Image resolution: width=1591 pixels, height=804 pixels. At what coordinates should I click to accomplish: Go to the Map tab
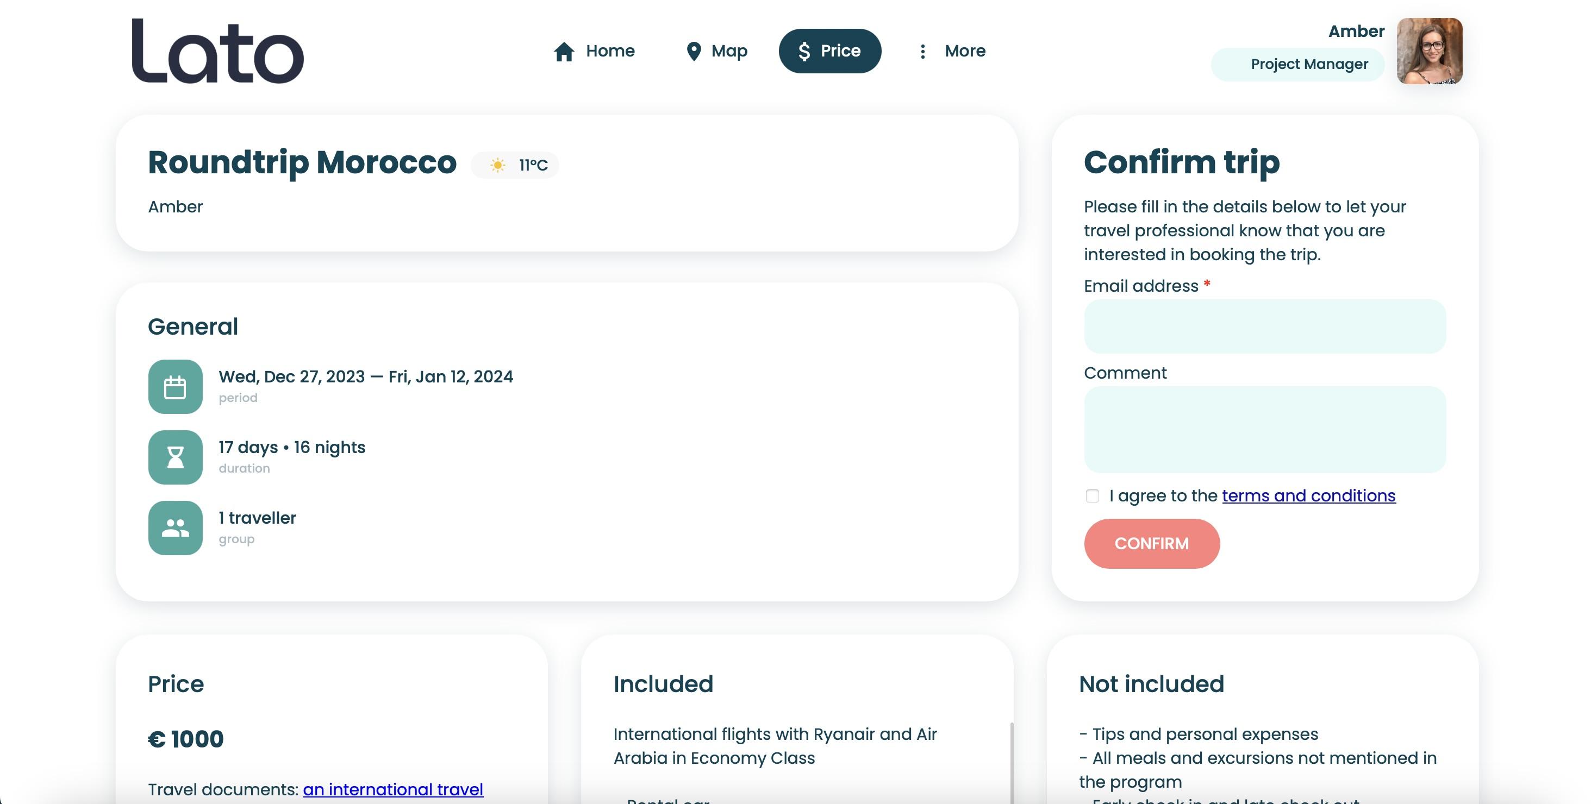pos(729,51)
